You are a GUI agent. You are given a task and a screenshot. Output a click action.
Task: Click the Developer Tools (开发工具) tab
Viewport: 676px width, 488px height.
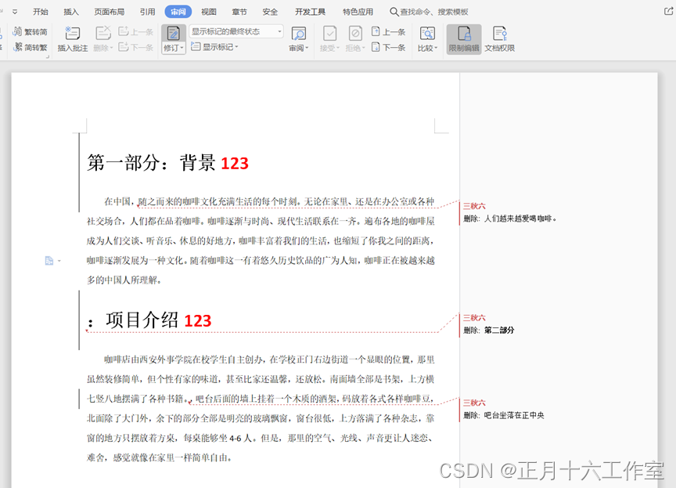[311, 12]
